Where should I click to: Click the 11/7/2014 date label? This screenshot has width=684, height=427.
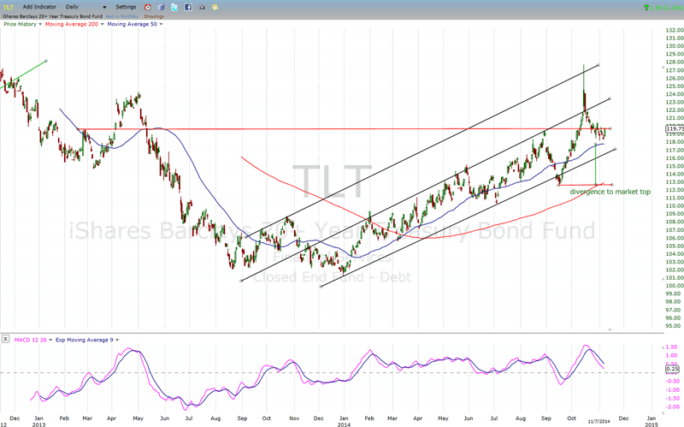coord(598,421)
